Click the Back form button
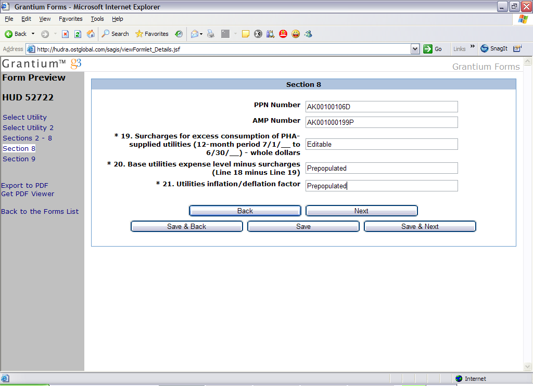 pyautogui.click(x=245, y=211)
